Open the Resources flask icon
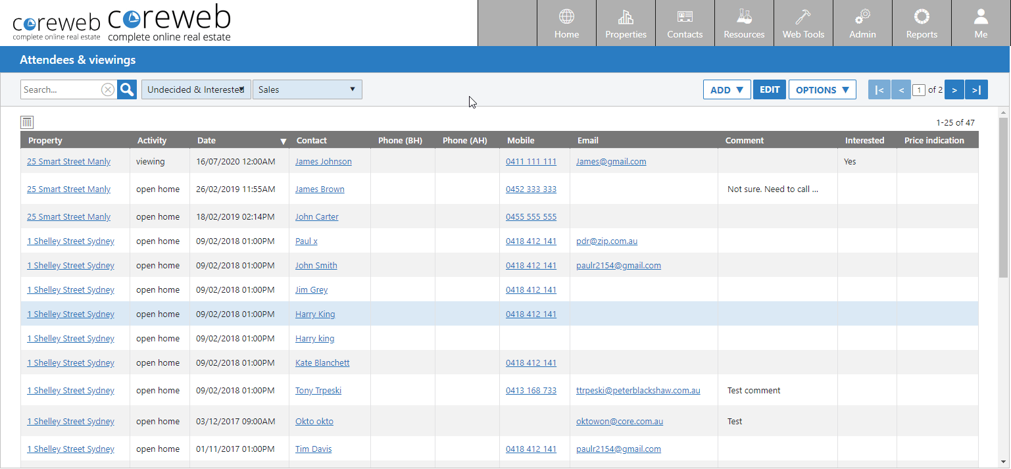Viewport: 1011px width, 469px height. 744,17
